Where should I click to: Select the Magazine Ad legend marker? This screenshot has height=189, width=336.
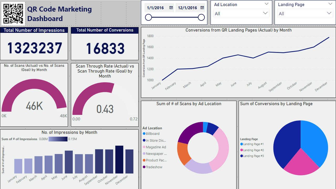(x=144, y=147)
